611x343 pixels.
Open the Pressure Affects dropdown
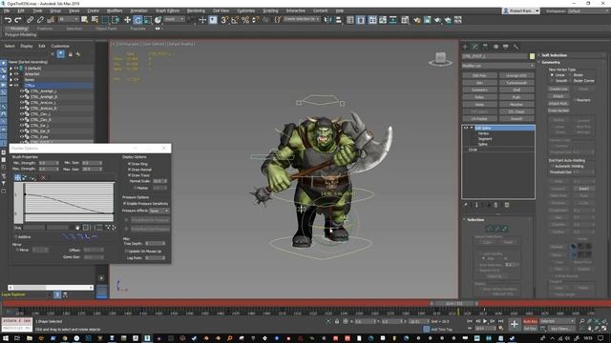coord(159,211)
